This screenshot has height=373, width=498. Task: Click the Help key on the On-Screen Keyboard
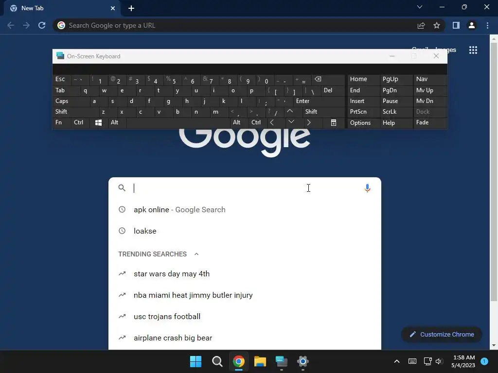pyautogui.click(x=396, y=123)
